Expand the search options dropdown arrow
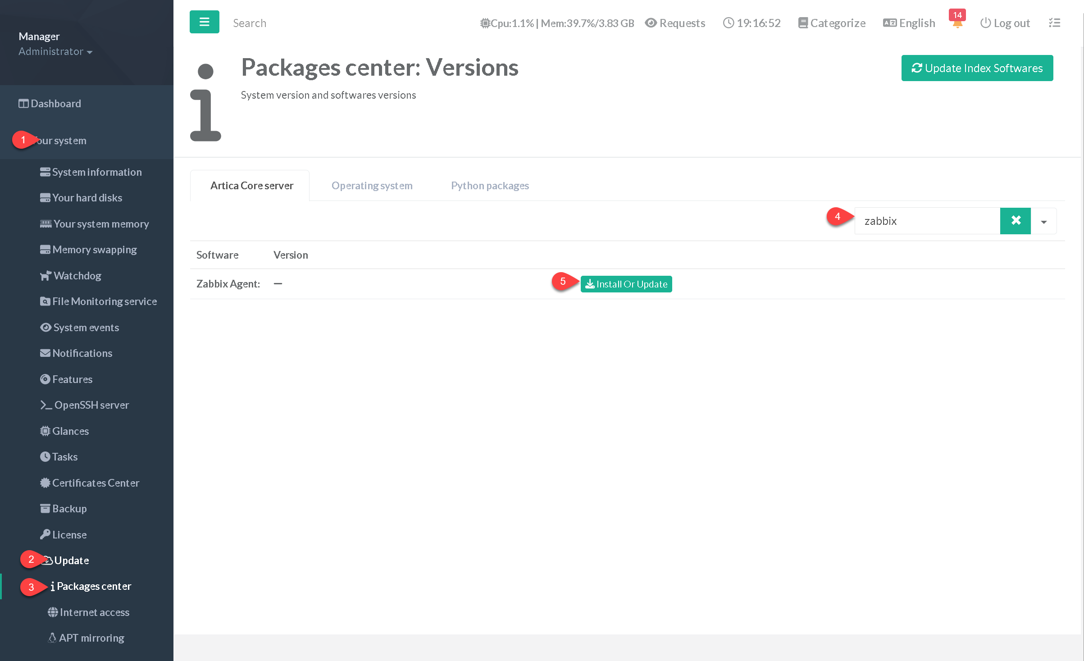 tap(1043, 221)
